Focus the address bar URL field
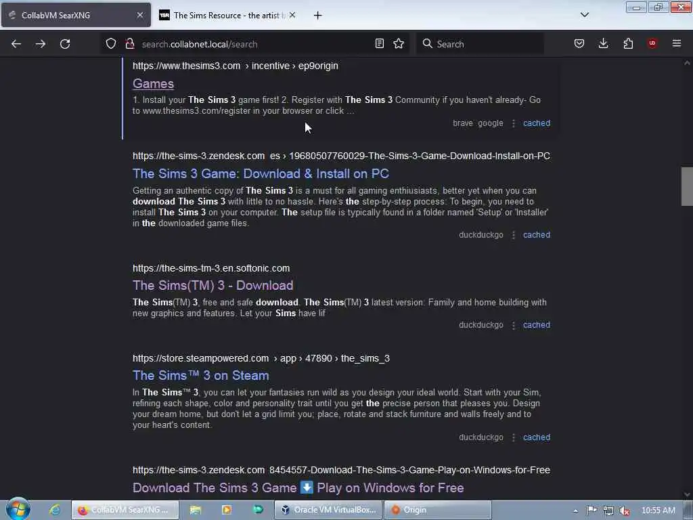The image size is (693, 520). (x=254, y=44)
